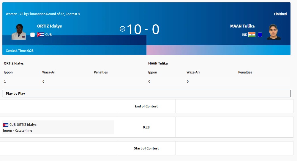Screen dimensions: 297x161
Task: Click the winner checkmark icon beside the score
Action: coord(122,29)
